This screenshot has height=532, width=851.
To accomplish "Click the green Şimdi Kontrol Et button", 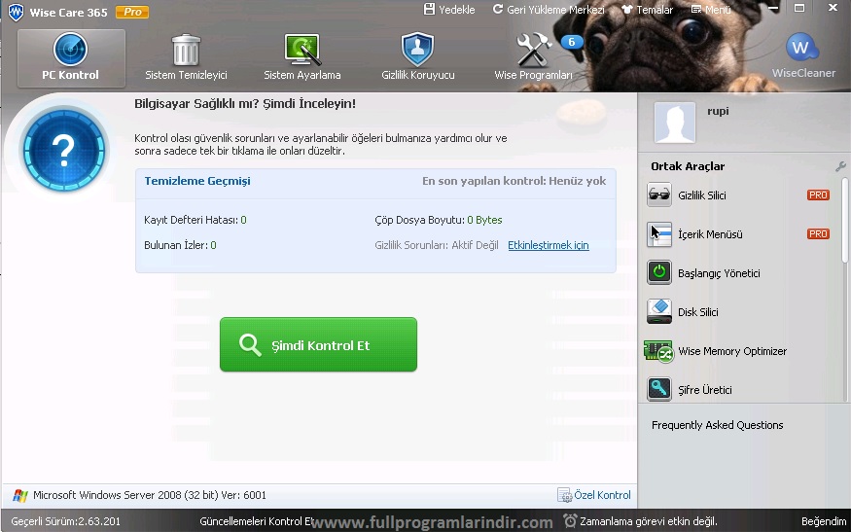I will [318, 344].
